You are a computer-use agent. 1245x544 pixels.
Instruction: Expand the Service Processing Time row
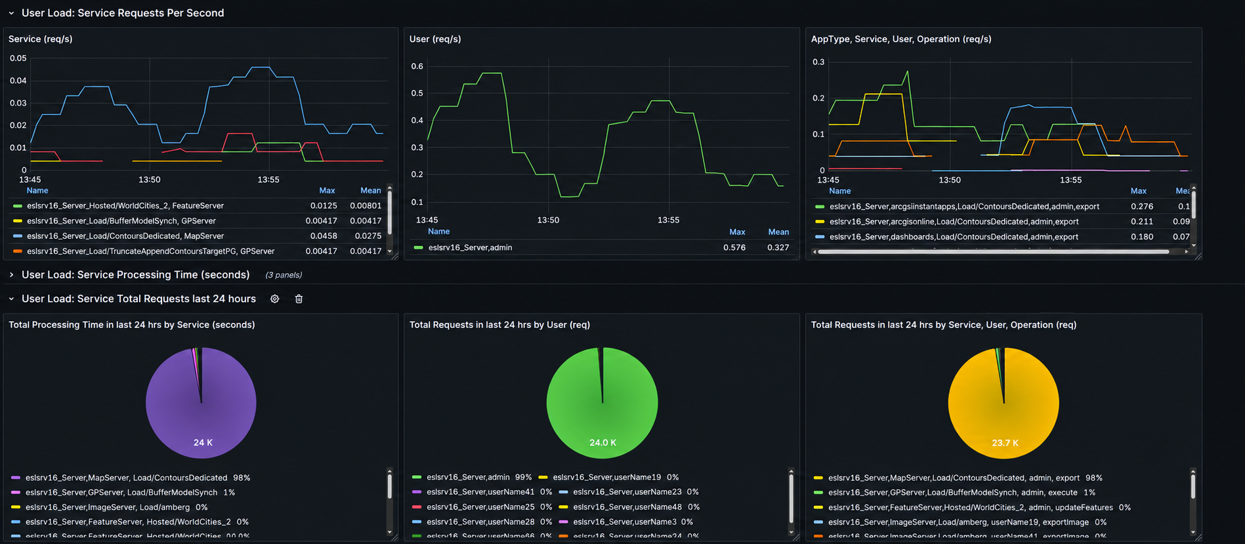(x=11, y=275)
